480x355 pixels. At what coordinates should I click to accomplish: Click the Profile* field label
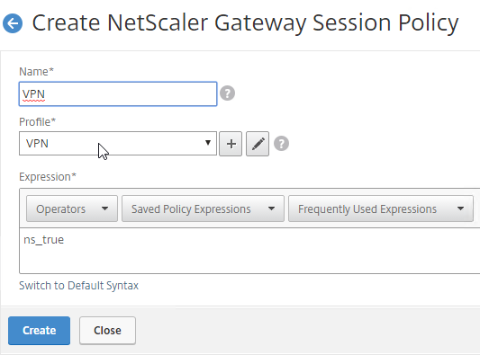tap(37, 122)
